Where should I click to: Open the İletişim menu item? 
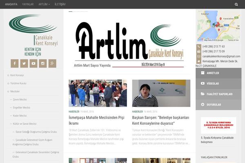(60, 4)
